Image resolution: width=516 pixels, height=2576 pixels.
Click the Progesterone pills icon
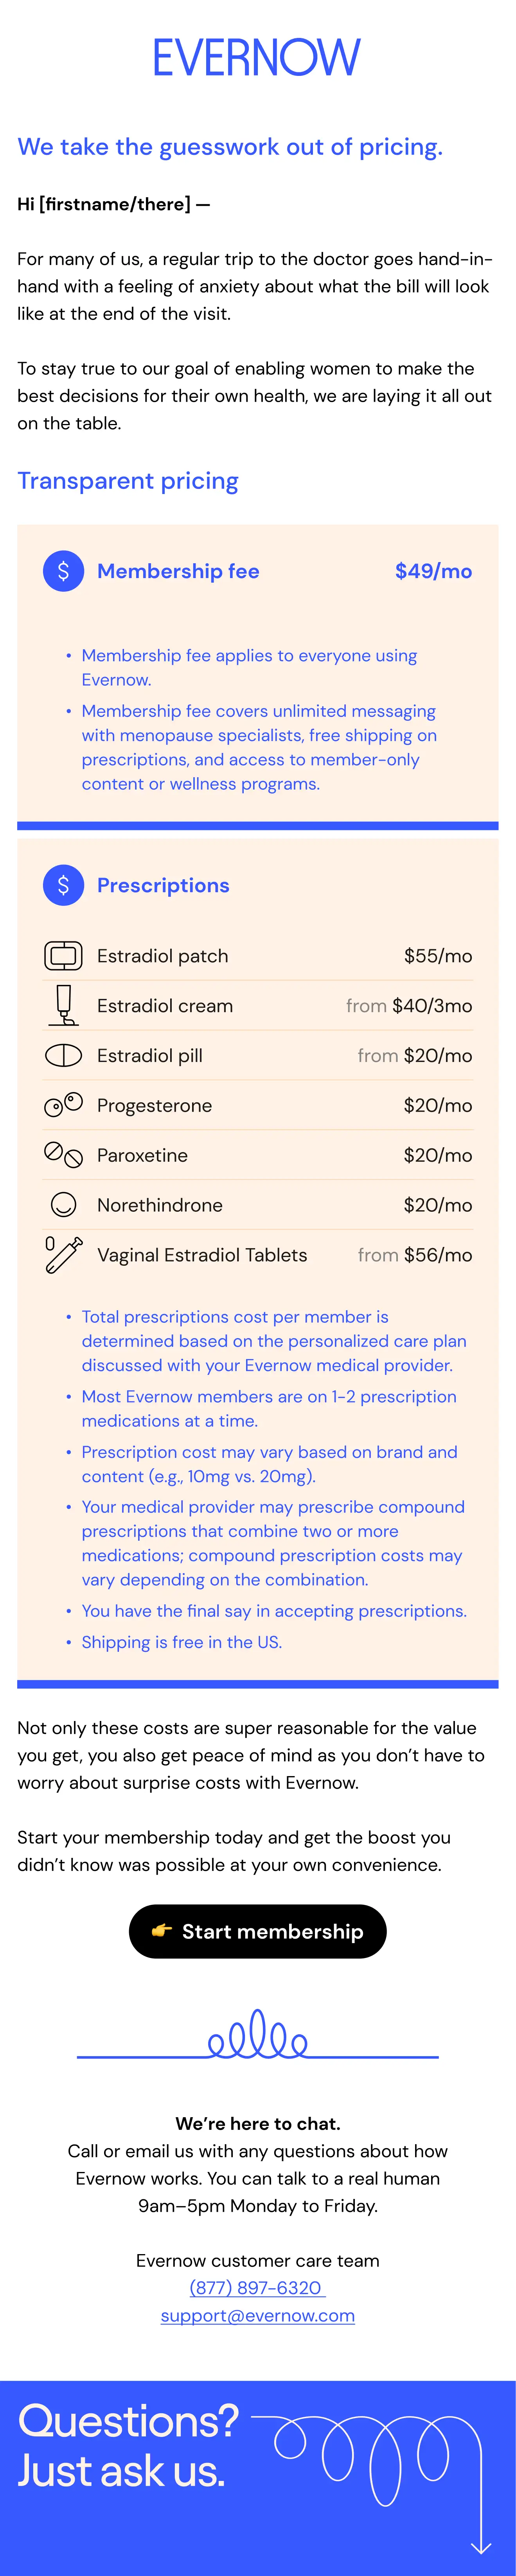(x=64, y=1105)
